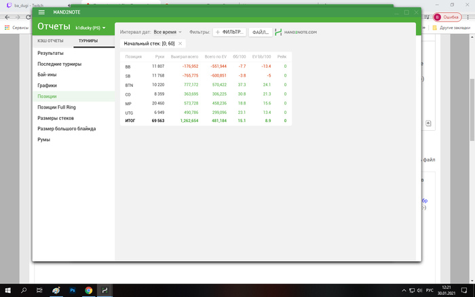The width and height of the screenshot is (475, 297).
Task: Open Windows Start menu
Action: 8,290
